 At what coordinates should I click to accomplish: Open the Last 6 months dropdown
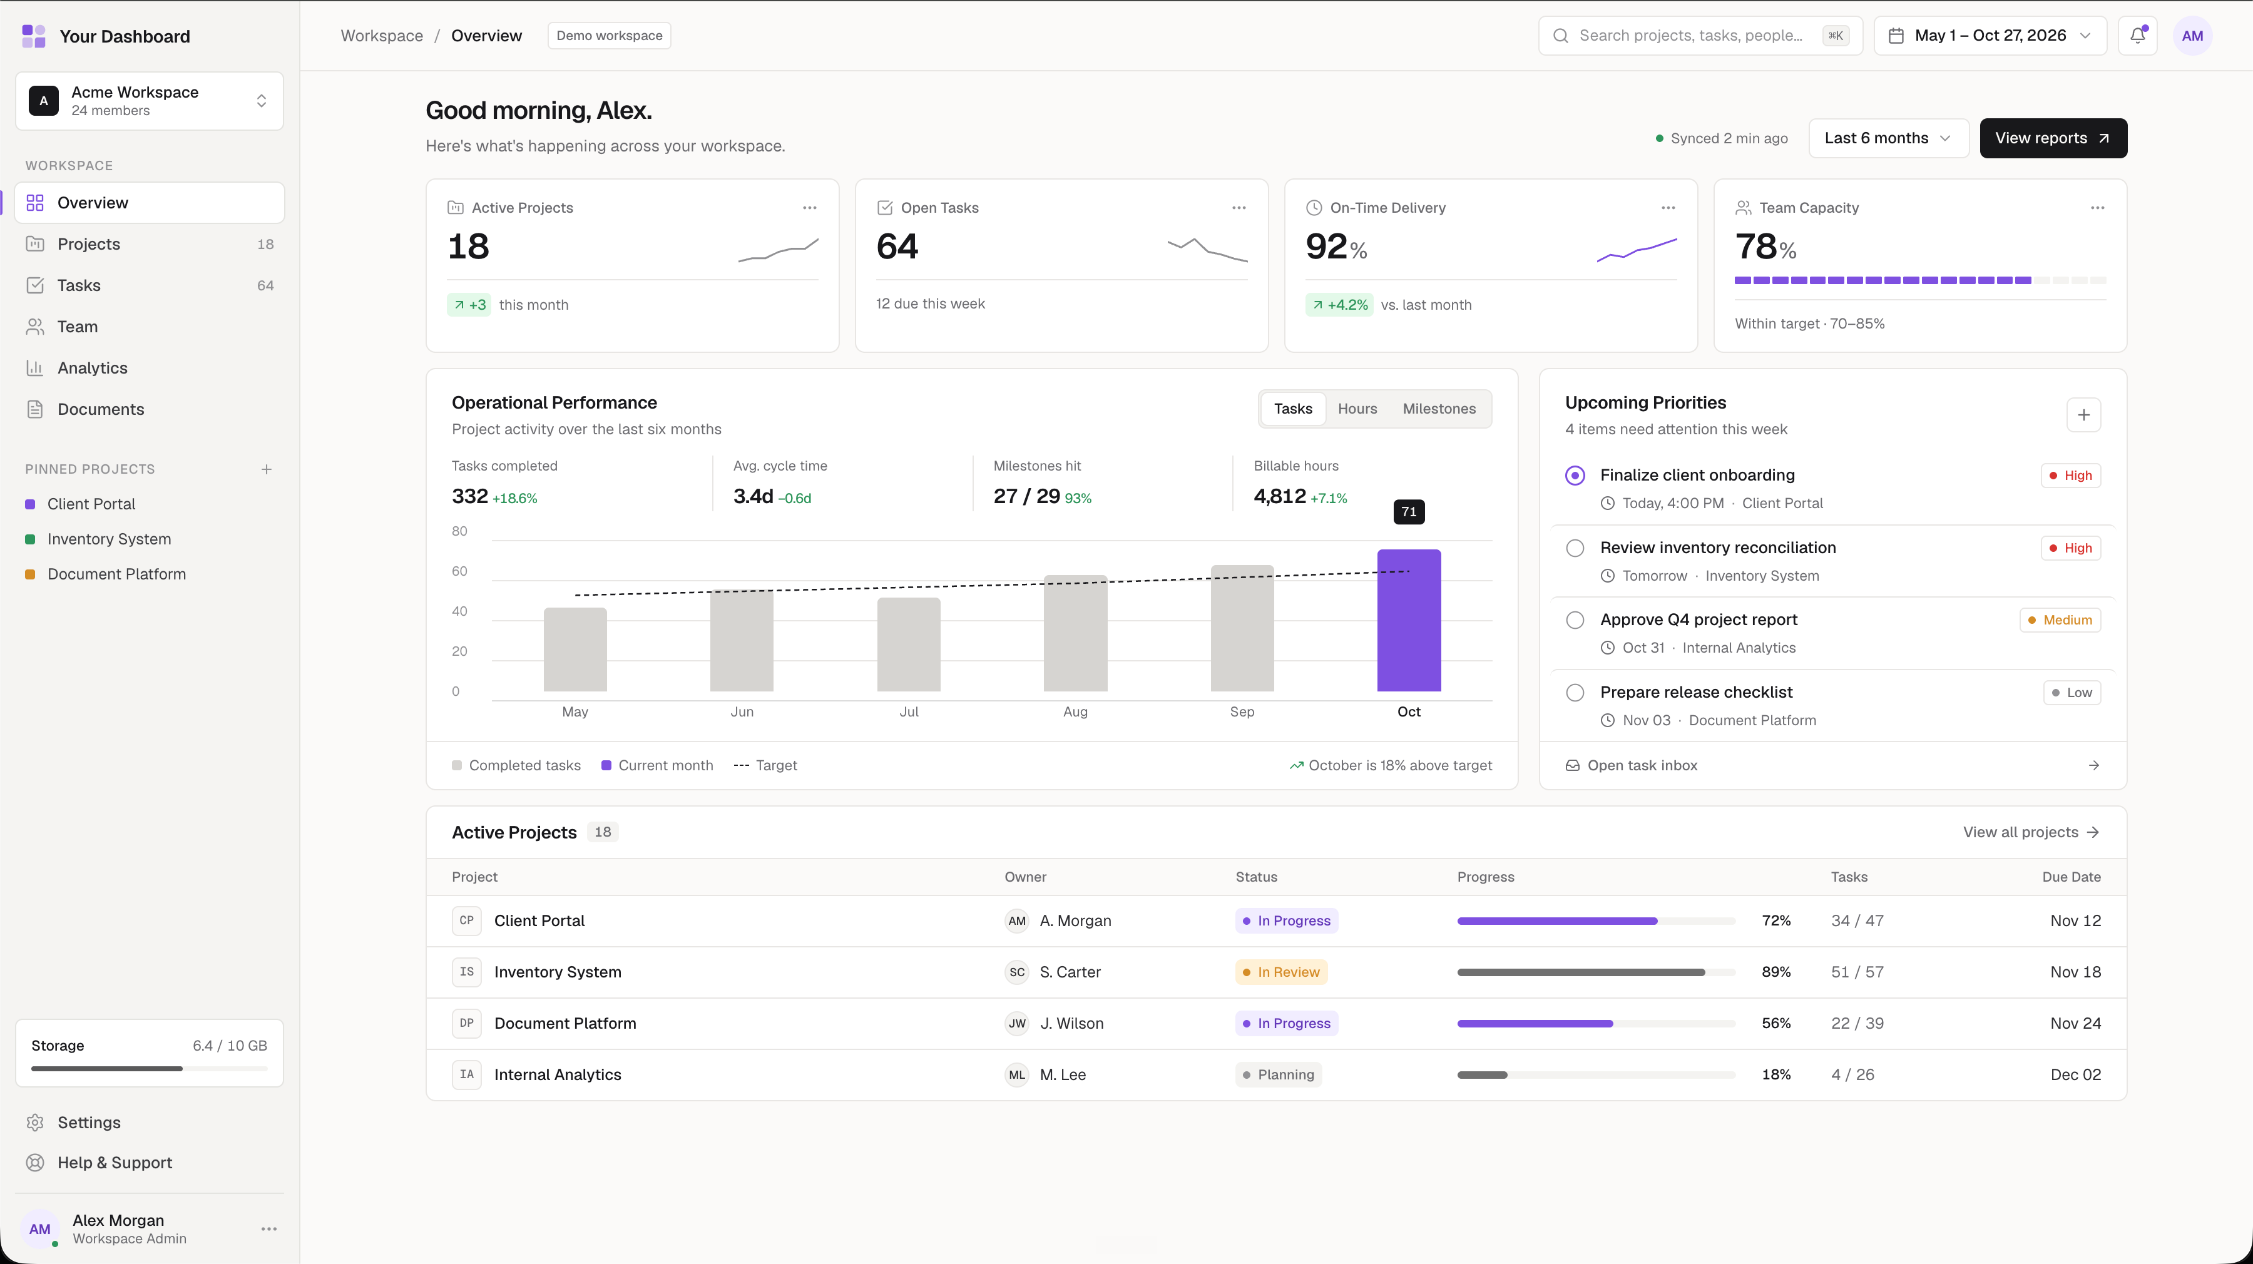click(x=1888, y=138)
